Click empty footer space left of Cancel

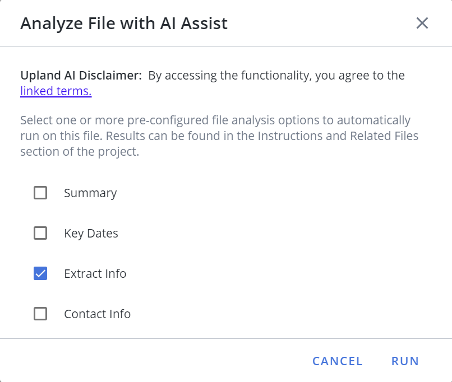pos(156,361)
